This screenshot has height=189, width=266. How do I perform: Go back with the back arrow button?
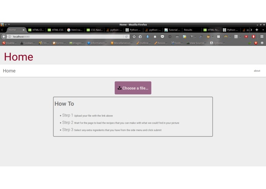coord(4,37)
